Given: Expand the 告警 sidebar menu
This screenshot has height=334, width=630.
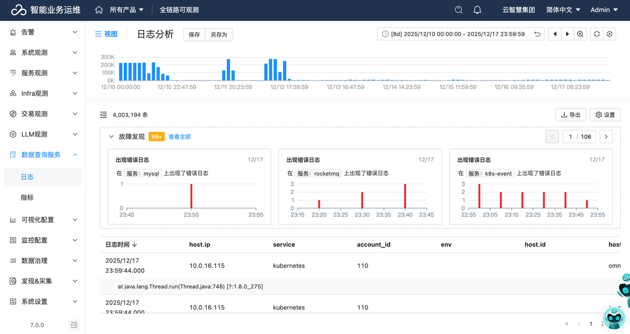Looking at the screenshot, I should 42,32.
